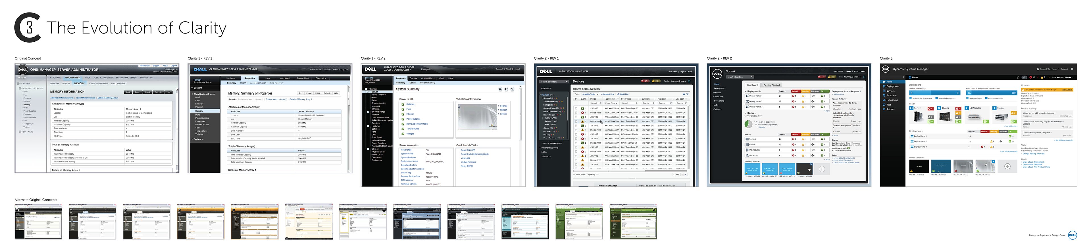
Task: Click Settings icon in Clarity 3 sidebar
Action: pos(884,110)
